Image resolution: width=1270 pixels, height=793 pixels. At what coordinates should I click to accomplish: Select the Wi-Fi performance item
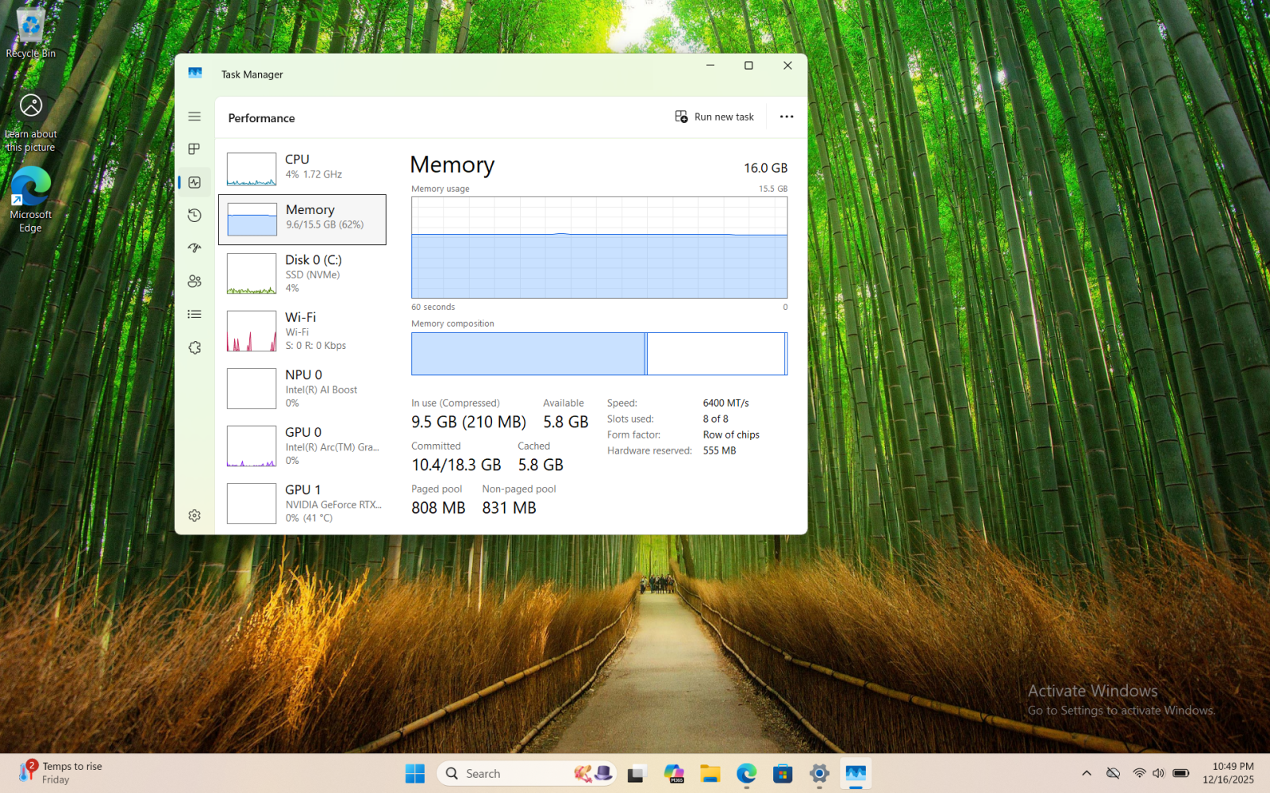pos(302,331)
